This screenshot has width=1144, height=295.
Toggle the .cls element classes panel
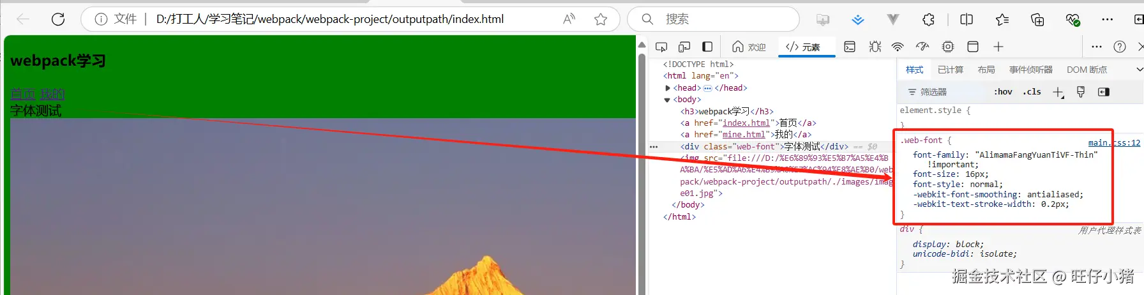pos(1032,92)
